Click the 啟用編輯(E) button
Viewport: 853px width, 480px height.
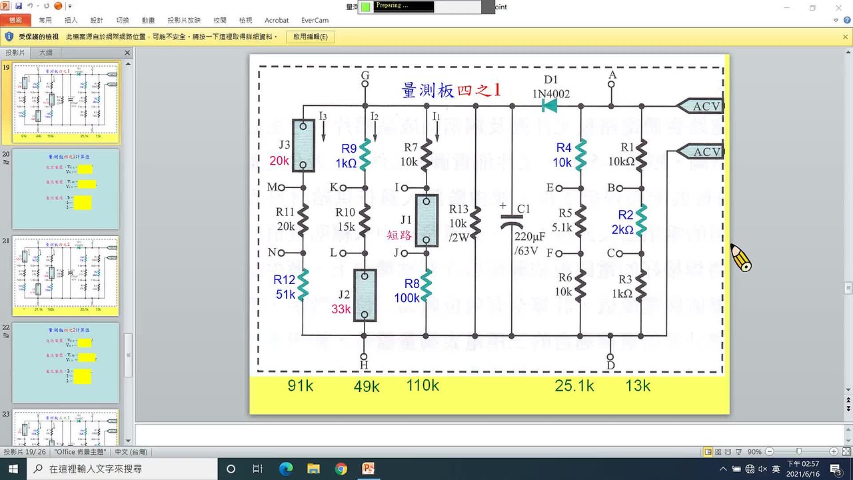point(311,37)
